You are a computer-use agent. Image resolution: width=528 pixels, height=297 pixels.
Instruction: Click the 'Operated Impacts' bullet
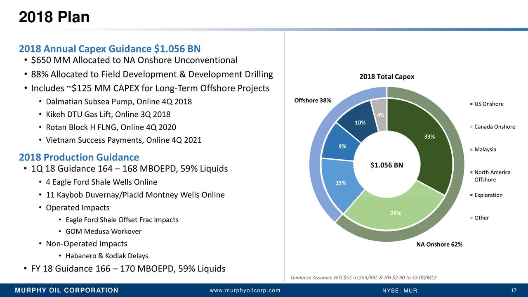pos(78,207)
